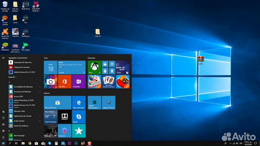Open the Correo mail live tile
Image resolution: width=260 pixels, height=146 pixels.
71,67
